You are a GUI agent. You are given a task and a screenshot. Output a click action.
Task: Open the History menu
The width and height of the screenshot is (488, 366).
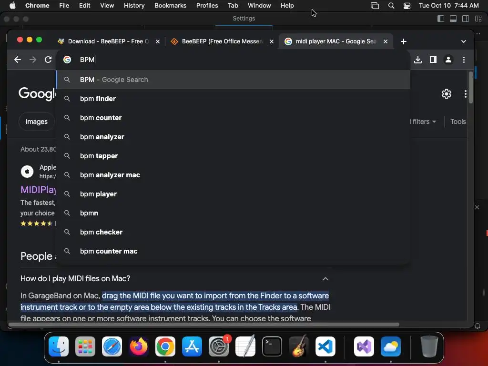coord(134,6)
